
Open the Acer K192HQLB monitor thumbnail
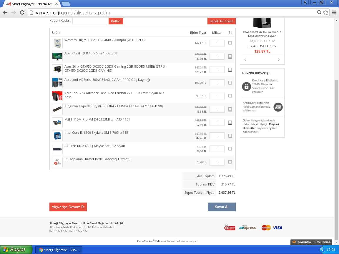(x=57, y=56)
